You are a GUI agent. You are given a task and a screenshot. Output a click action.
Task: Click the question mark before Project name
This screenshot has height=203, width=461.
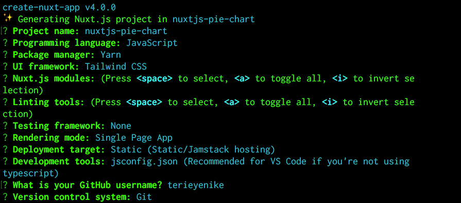(x=5, y=31)
